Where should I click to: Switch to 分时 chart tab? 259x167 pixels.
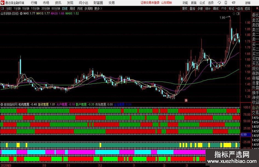coord(9,9)
